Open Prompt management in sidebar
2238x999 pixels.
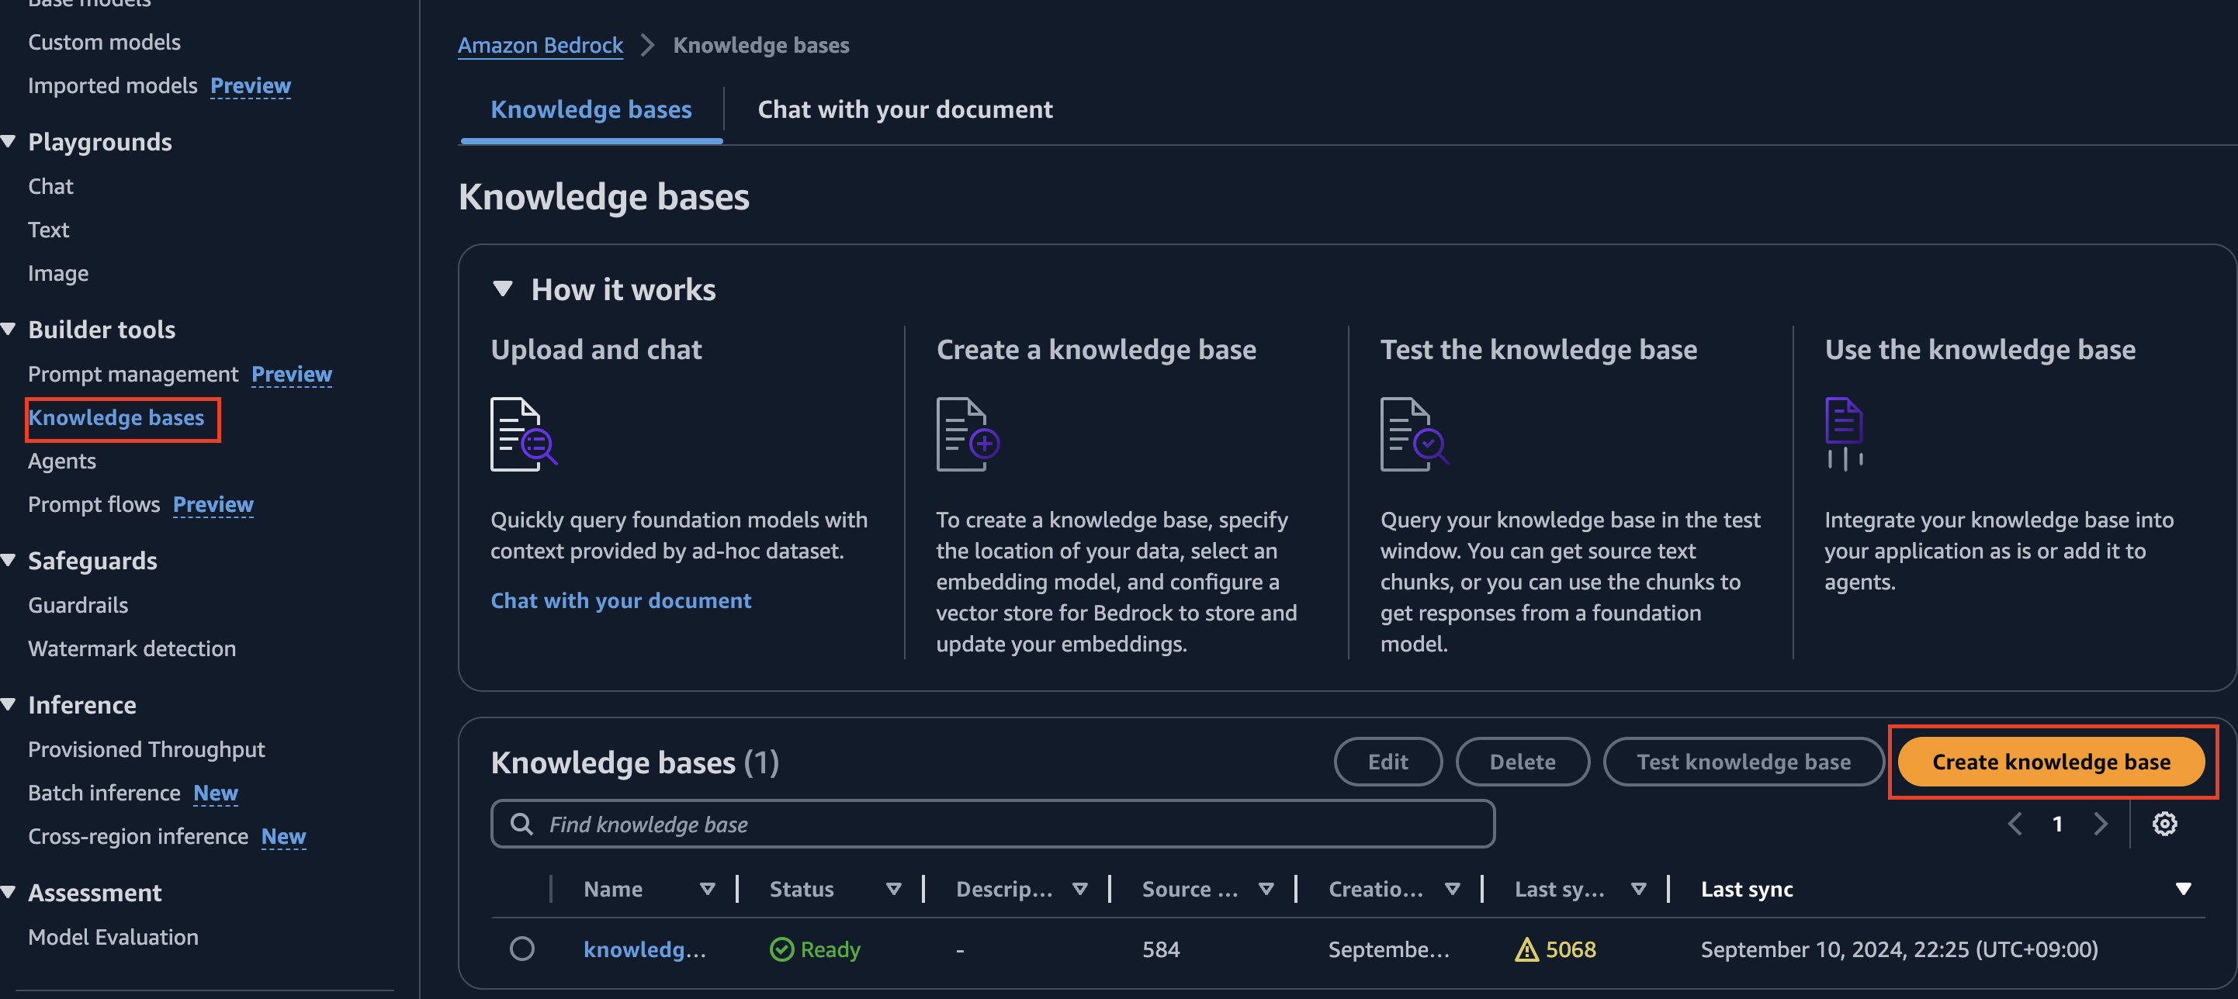tap(133, 374)
